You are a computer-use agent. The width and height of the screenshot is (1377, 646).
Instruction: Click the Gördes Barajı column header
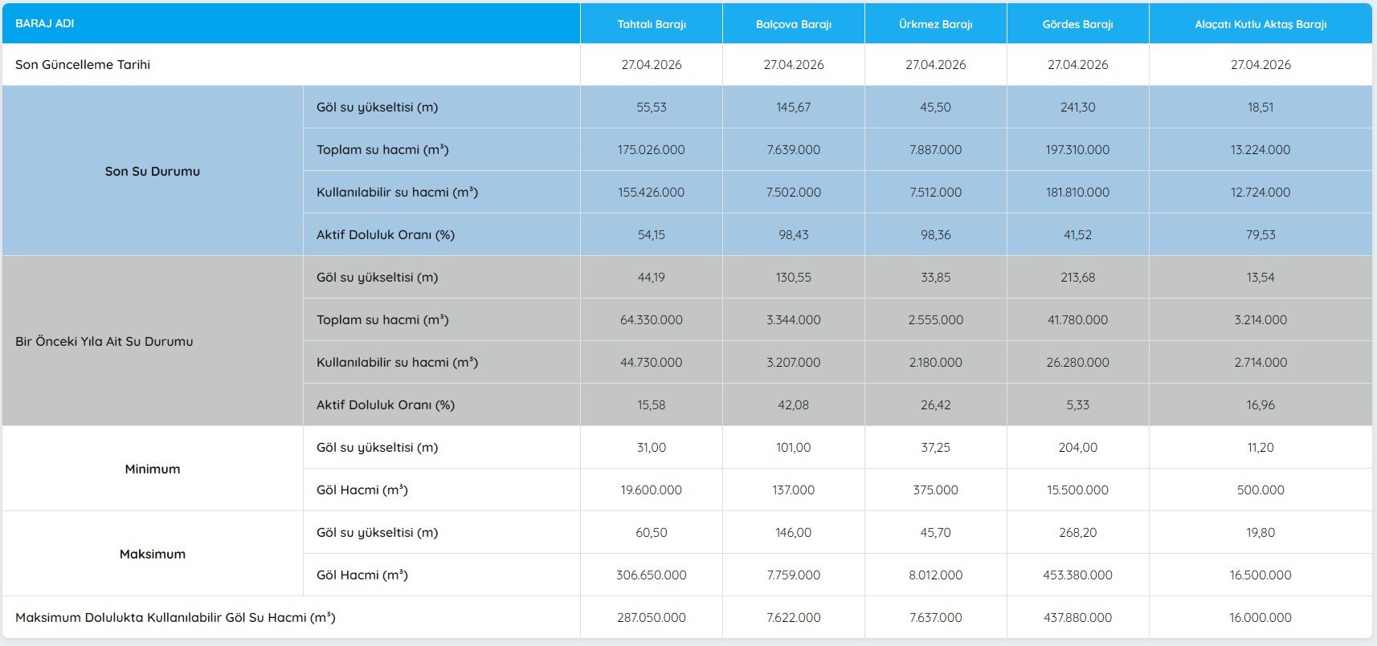coord(1077,24)
